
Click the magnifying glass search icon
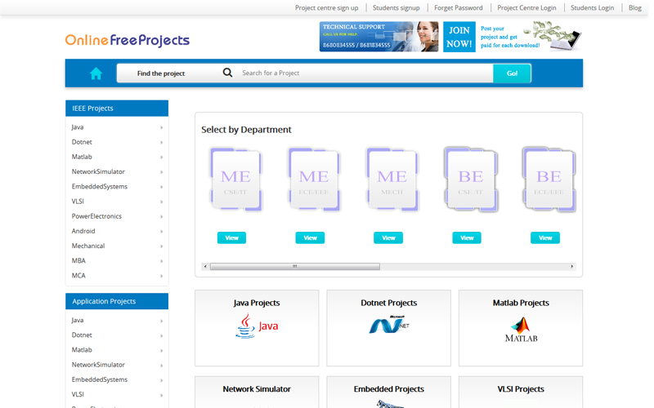(x=227, y=73)
